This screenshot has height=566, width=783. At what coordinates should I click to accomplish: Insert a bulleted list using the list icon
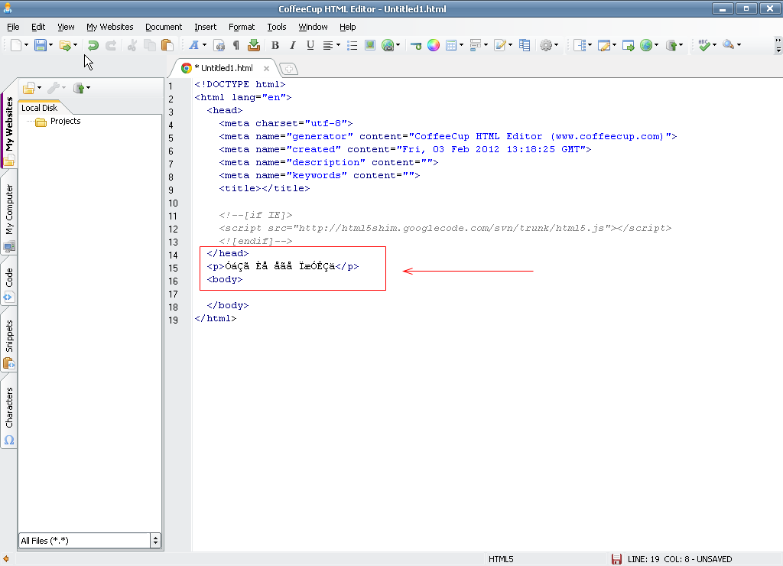pyautogui.click(x=352, y=45)
